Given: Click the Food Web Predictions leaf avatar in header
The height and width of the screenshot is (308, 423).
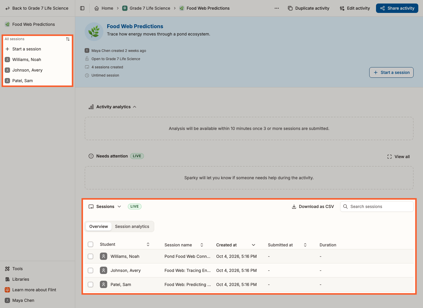Looking at the screenshot, I should coord(94,31).
